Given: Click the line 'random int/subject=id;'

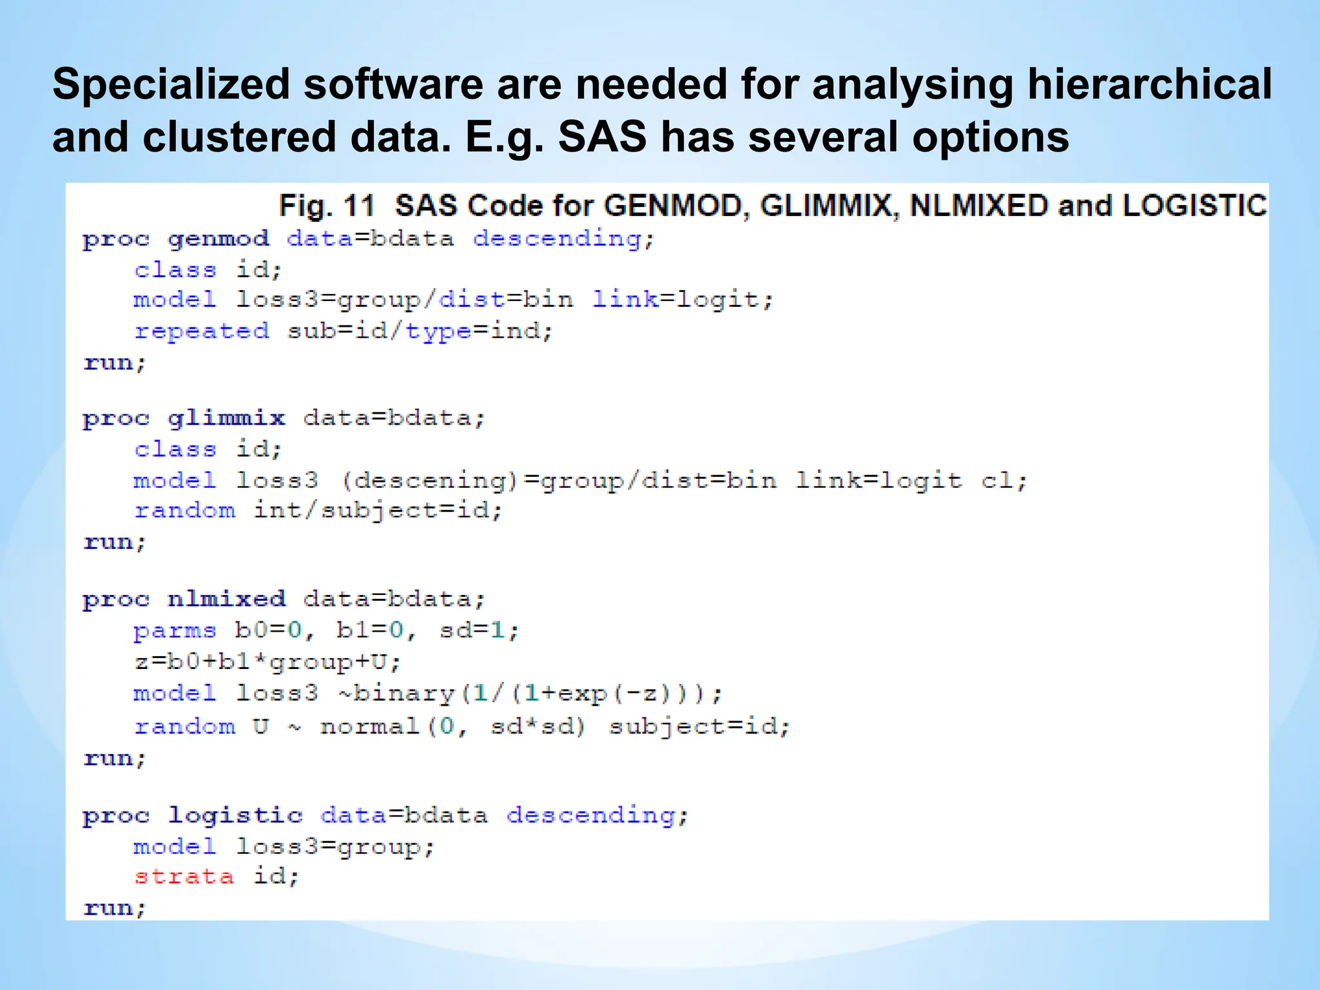Looking at the screenshot, I should [318, 511].
